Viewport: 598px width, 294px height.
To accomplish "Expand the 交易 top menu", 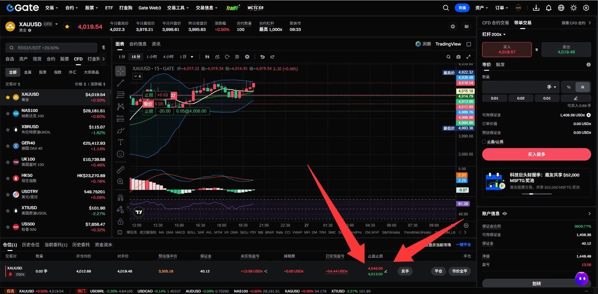I will click(x=52, y=8).
